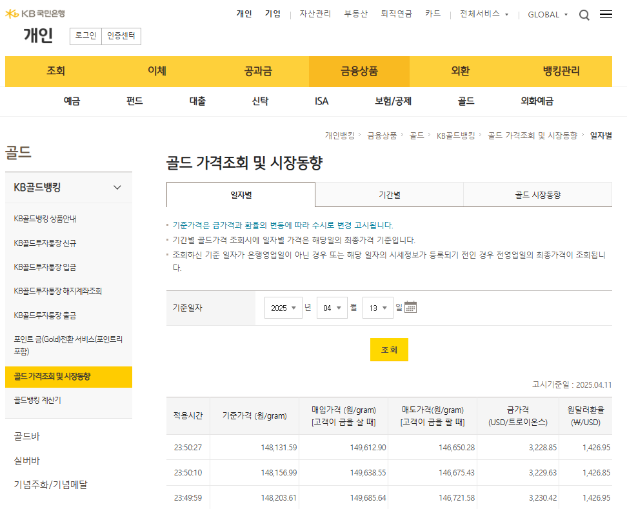
Task: Select the 펀드 submenu item
Action: point(134,101)
